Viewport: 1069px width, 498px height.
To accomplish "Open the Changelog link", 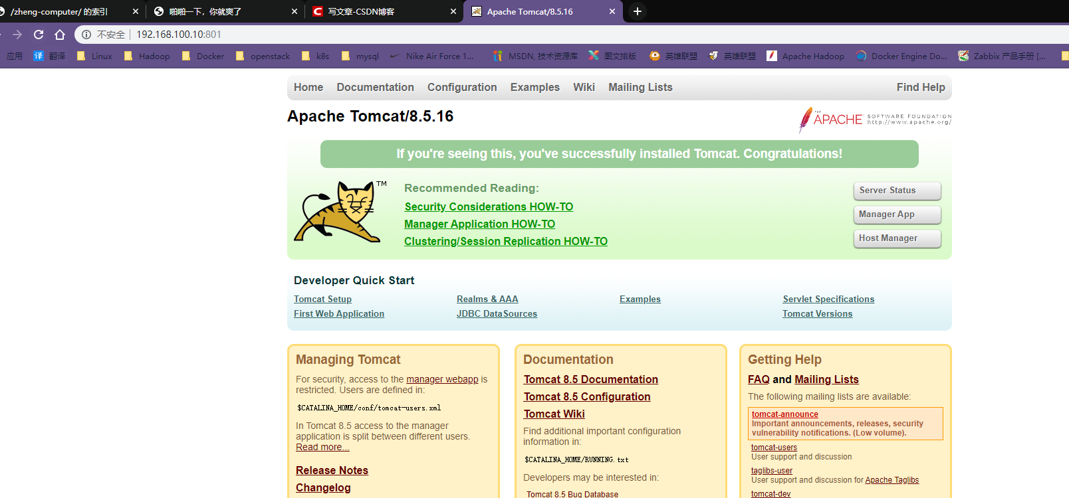I will (323, 487).
